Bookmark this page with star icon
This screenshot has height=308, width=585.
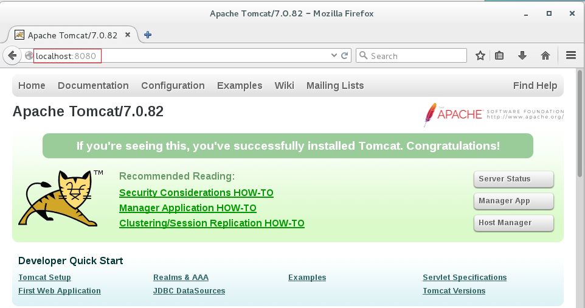(x=480, y=55)
